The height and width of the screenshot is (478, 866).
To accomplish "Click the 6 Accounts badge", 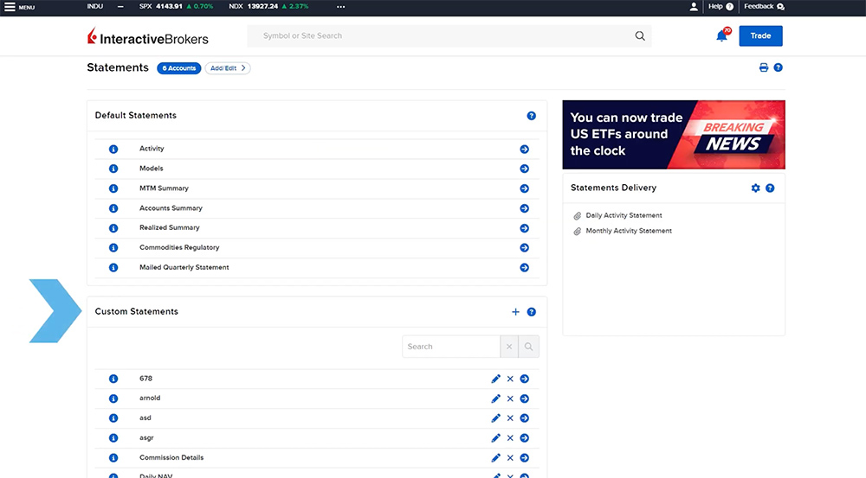I will pos(178,68).
